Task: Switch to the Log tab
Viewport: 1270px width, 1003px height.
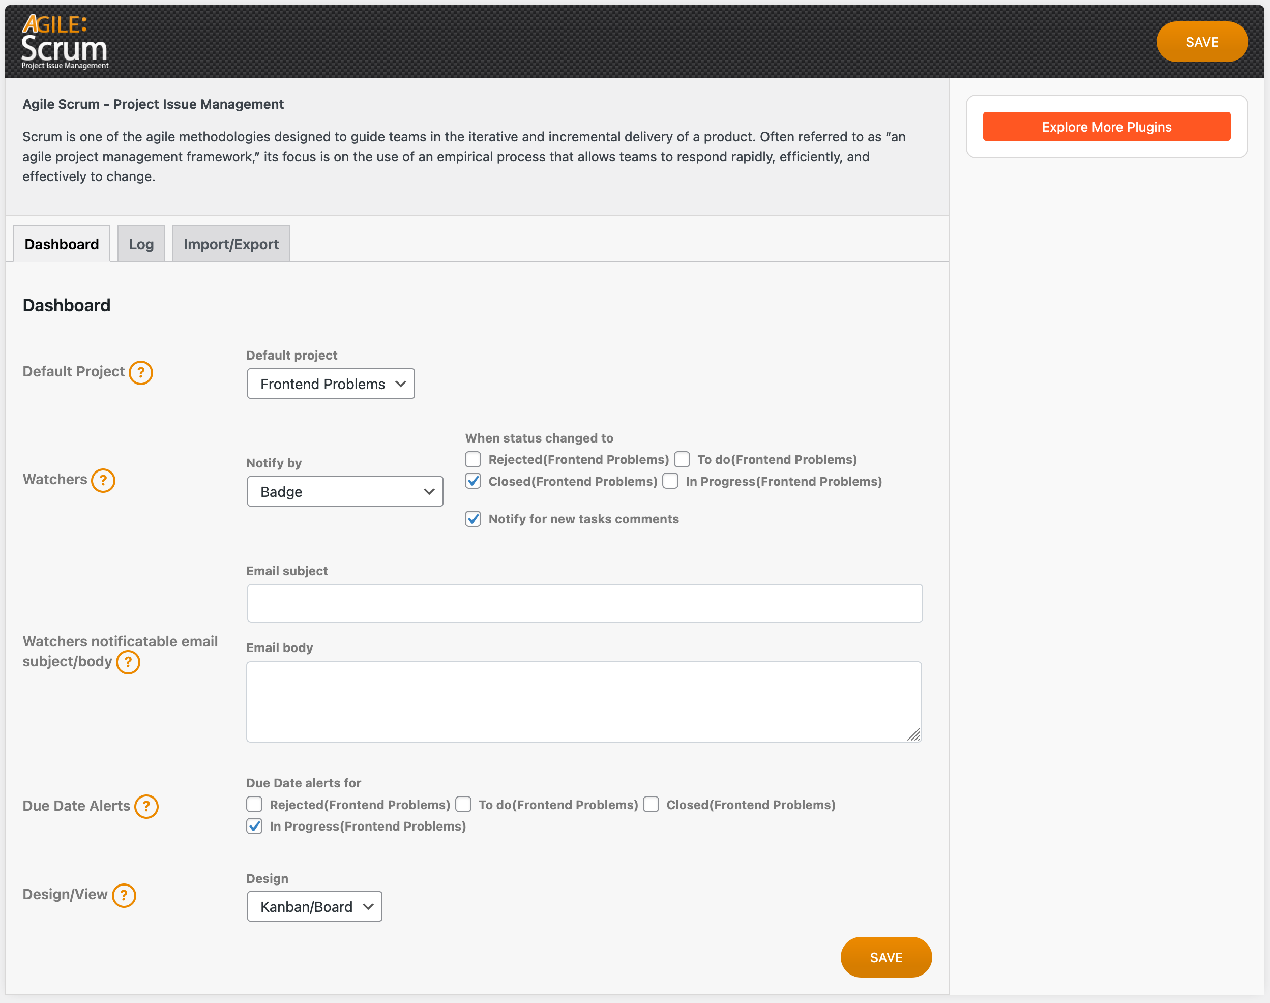Action: pos(141,244)
